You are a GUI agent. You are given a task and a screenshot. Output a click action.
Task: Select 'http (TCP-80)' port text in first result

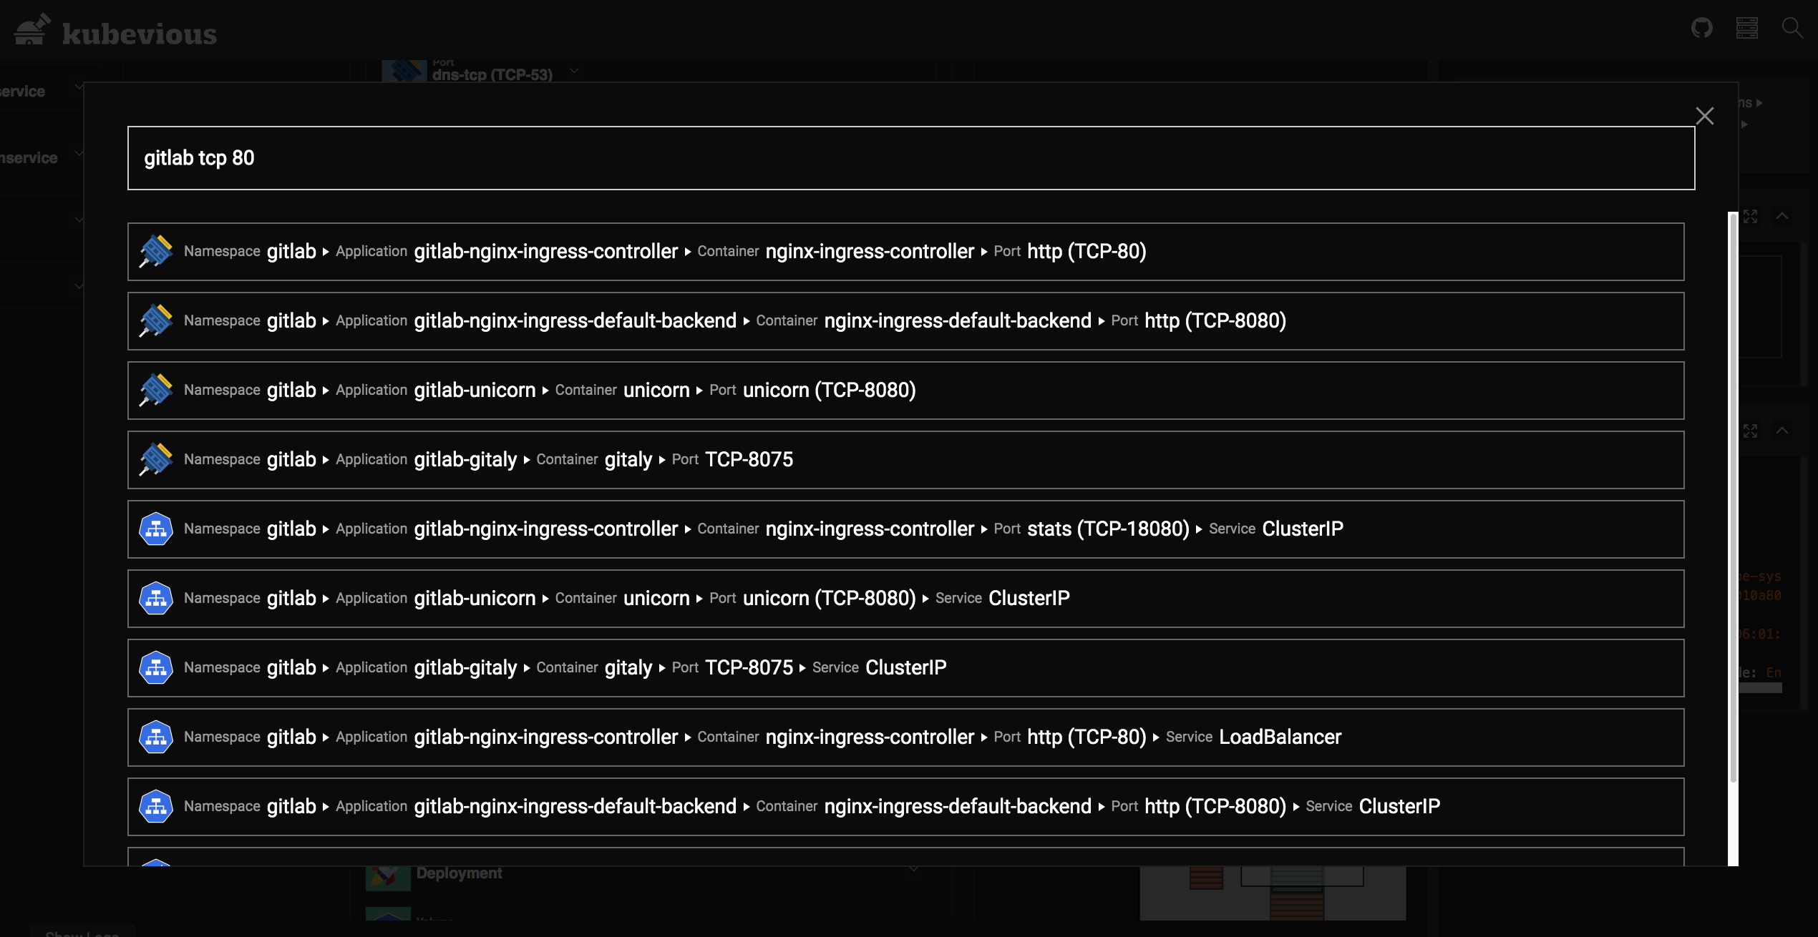[x=1087, y=251]
